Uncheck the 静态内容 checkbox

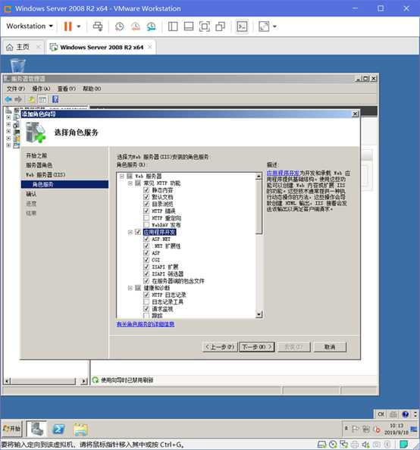click(x=146, y=190)
